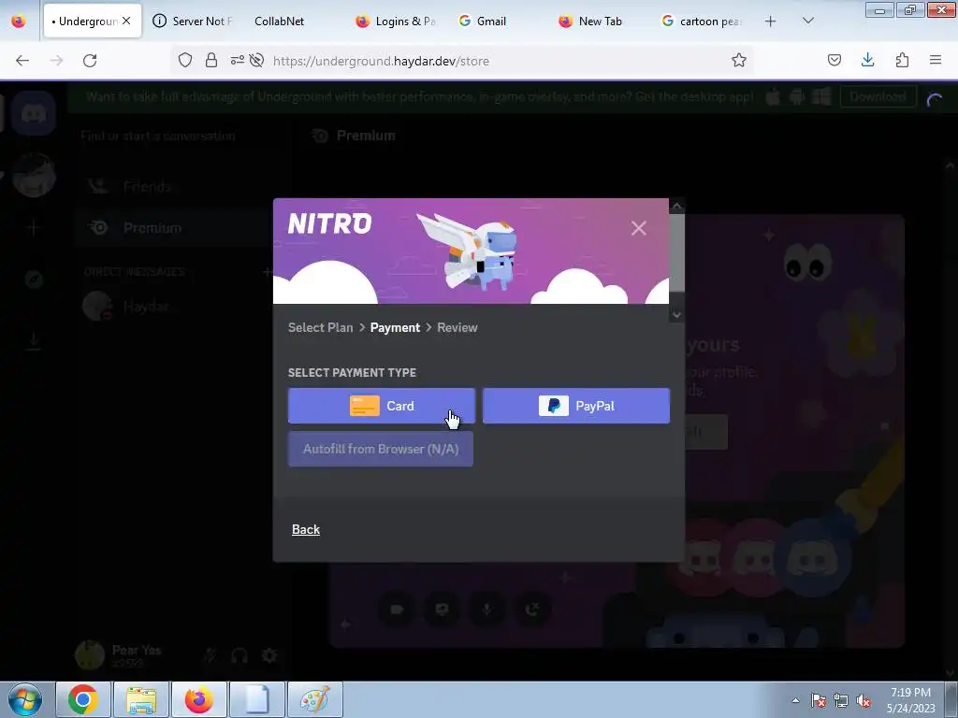Open Windows Explorer from taskbar

(141, 699)
